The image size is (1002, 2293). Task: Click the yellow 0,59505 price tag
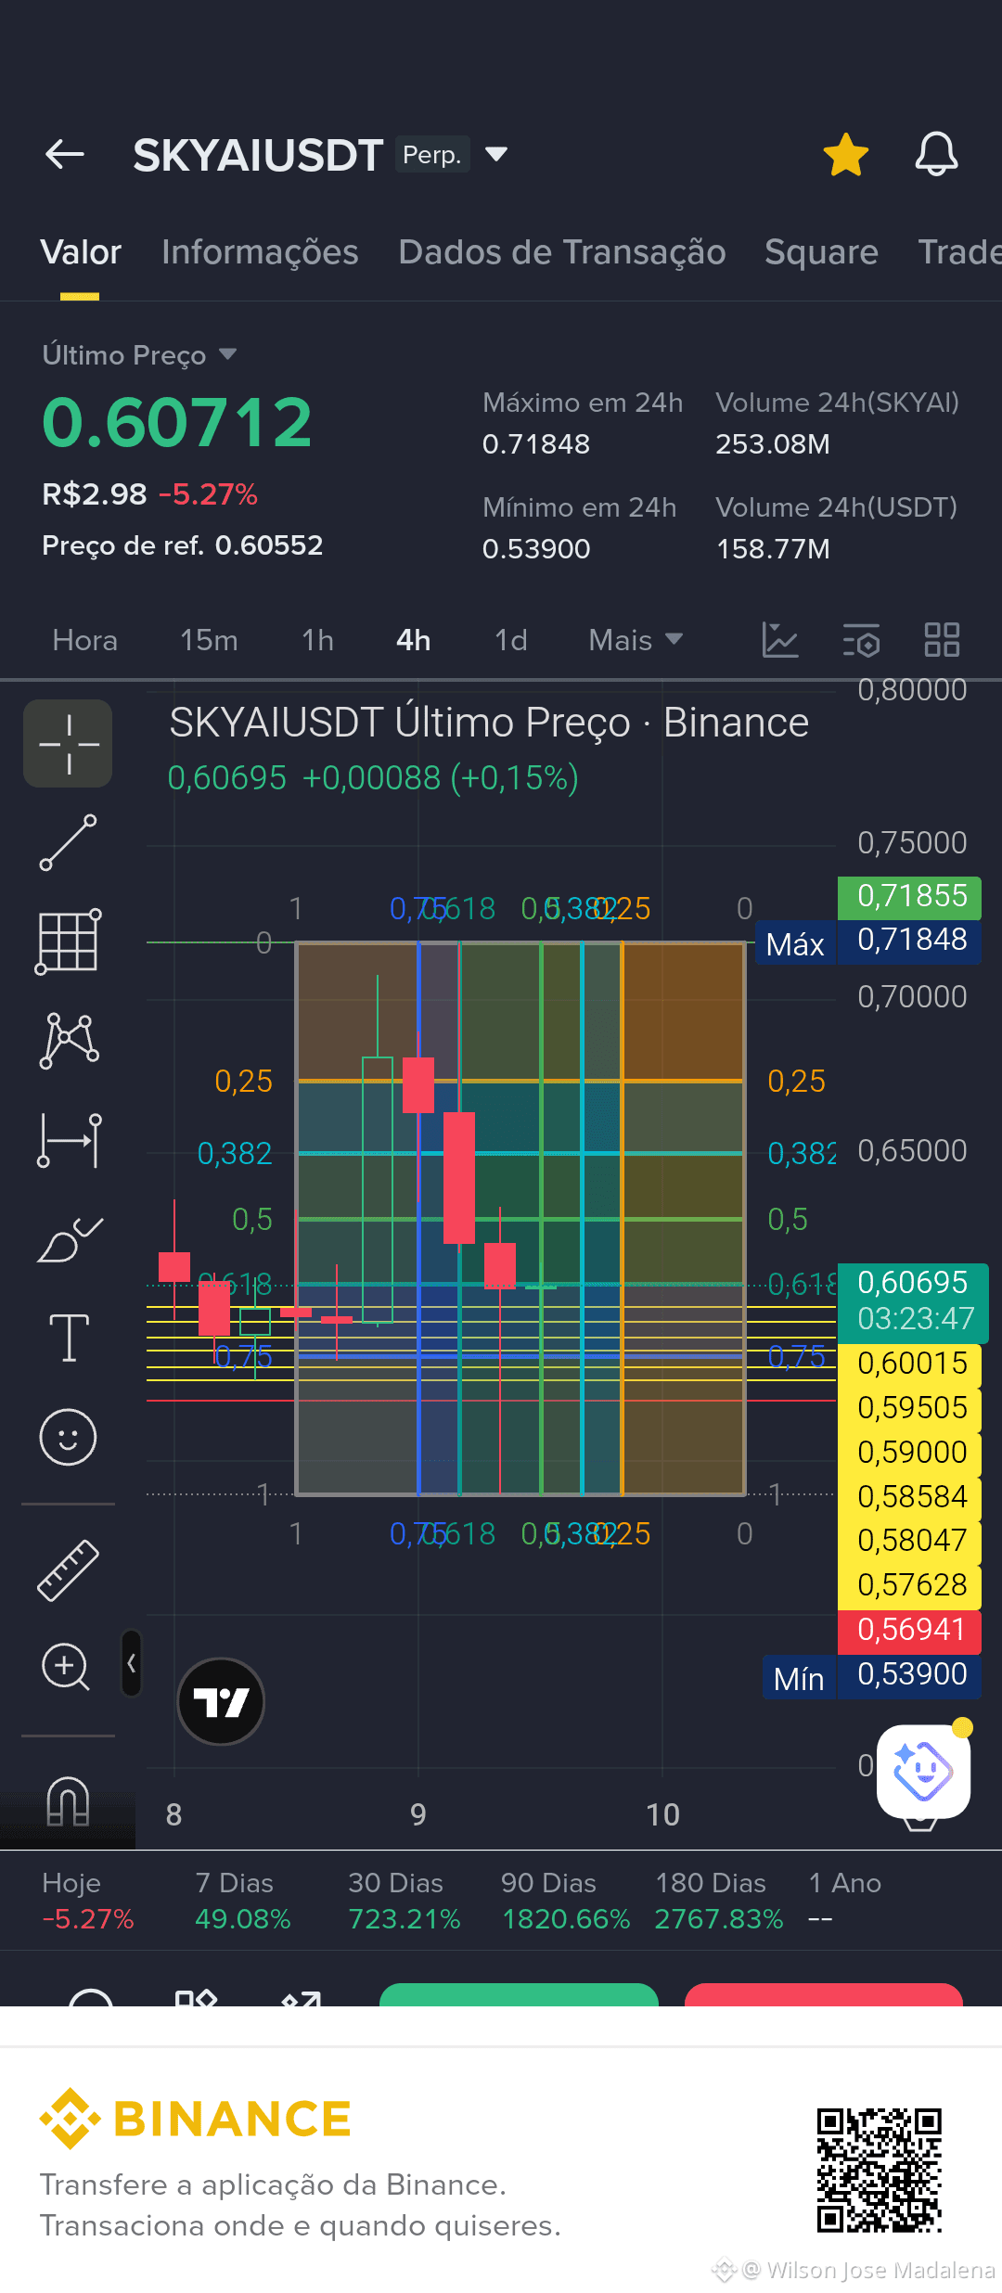pos(909,1408)
